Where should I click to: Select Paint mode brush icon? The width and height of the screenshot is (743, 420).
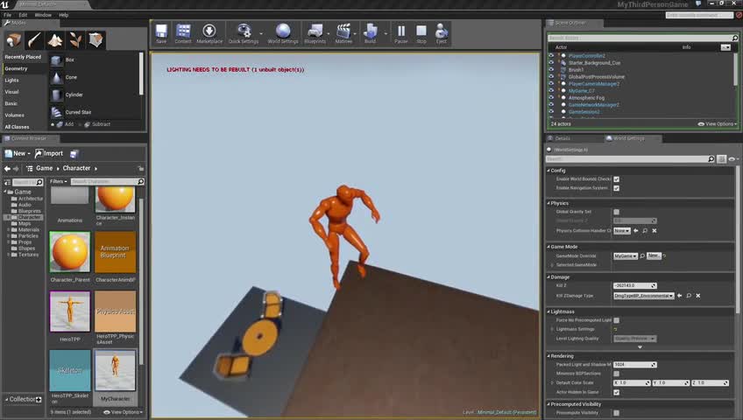pos(34,40)
